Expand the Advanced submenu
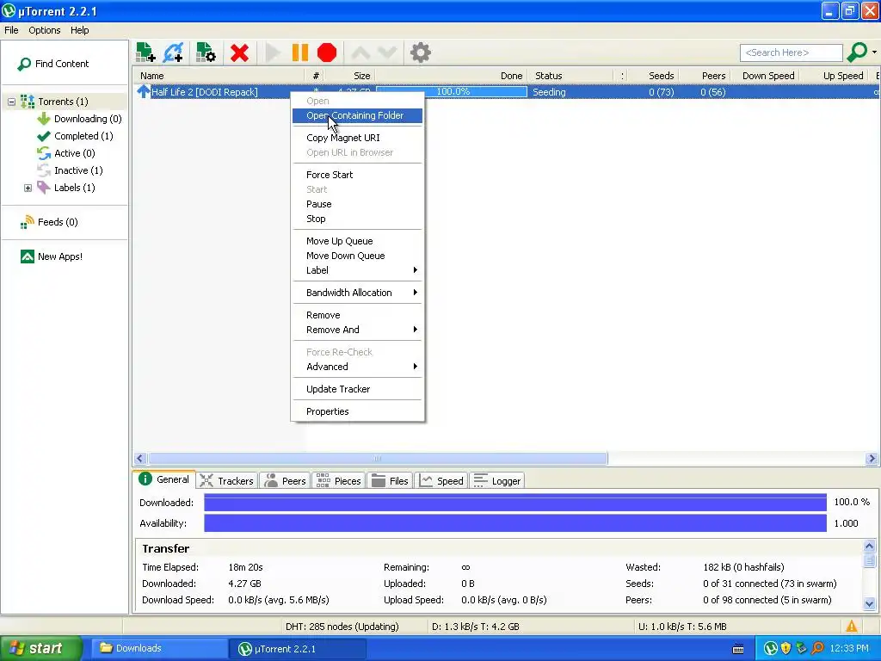The height and width of the screenshot is (661, 881). (x=357, y=367)
